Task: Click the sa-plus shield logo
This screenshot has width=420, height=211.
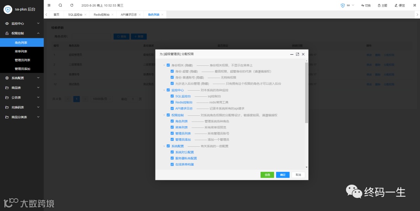Action: 8,10
